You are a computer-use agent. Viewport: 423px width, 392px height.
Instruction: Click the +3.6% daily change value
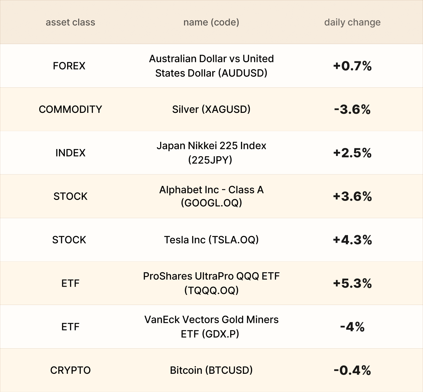click(x=352, y=196)
